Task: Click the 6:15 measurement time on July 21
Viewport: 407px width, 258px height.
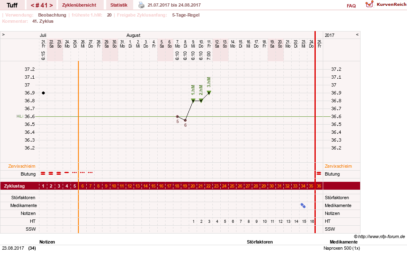Action: coord(43,55)
